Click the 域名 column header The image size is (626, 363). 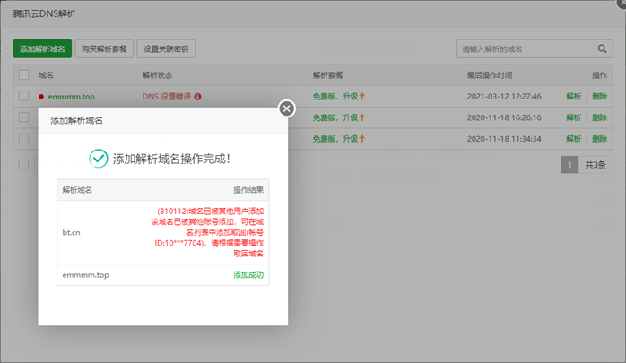(x=46, y=75)
